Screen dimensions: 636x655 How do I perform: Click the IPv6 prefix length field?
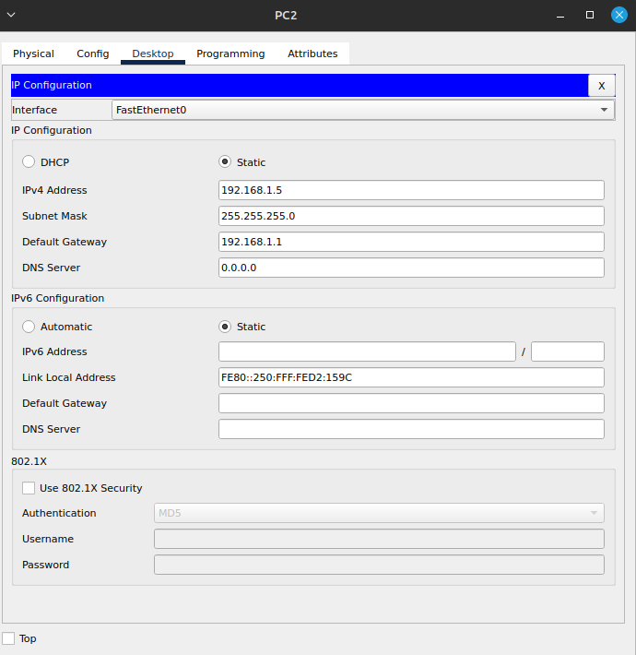point(567,351)
